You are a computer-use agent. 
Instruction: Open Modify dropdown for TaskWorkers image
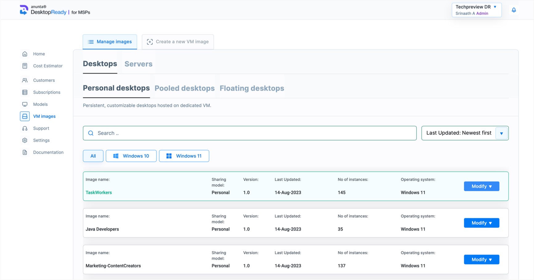481,186
